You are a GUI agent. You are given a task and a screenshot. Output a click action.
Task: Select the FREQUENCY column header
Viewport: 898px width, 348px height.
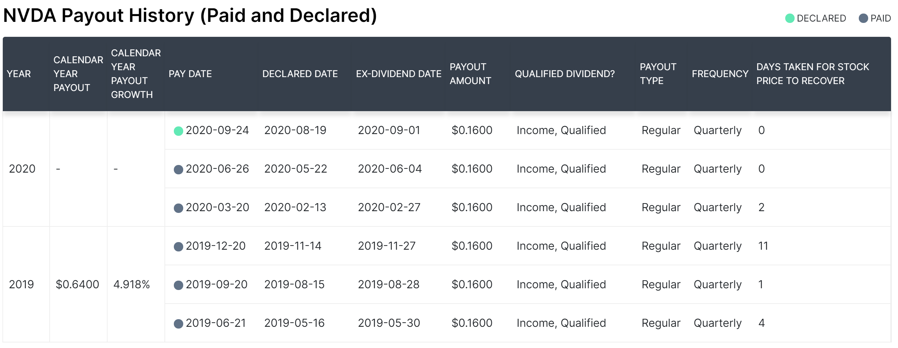point(720,74)
